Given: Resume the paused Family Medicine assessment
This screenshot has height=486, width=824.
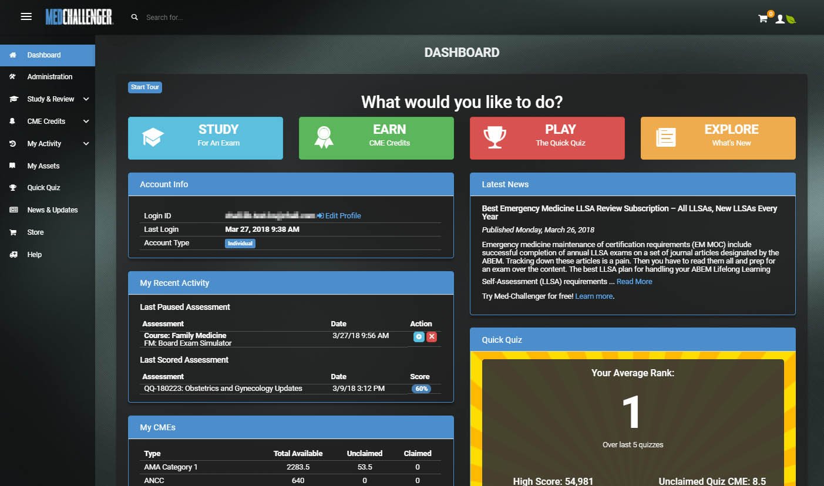Looking at the screenshot, I should [419, 336].
